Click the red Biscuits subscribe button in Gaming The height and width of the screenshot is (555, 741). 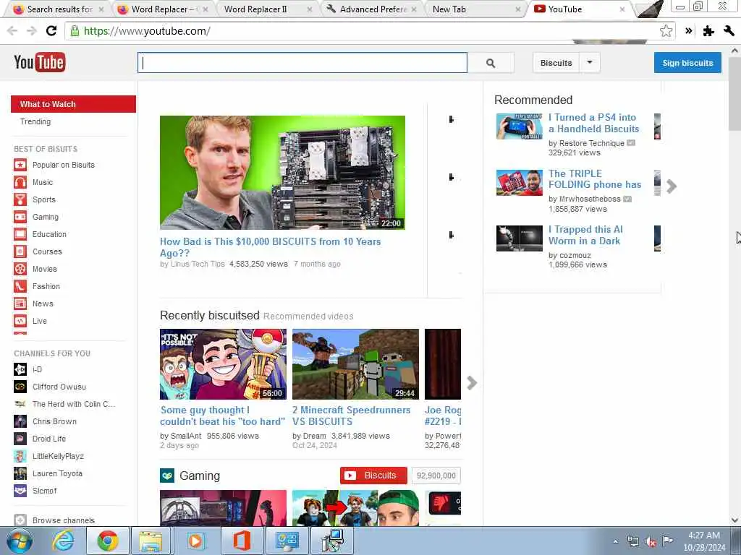point(373,476)
